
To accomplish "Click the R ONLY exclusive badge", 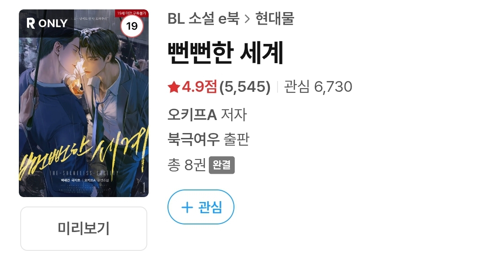I will [47, 23].
